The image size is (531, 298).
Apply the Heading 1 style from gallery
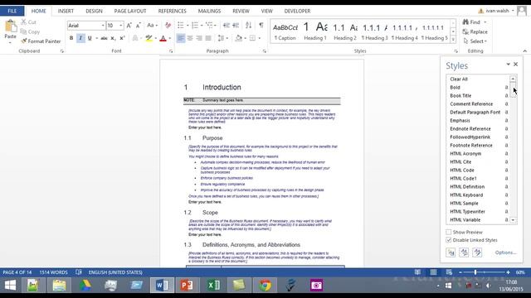click(x=315, y=31)
